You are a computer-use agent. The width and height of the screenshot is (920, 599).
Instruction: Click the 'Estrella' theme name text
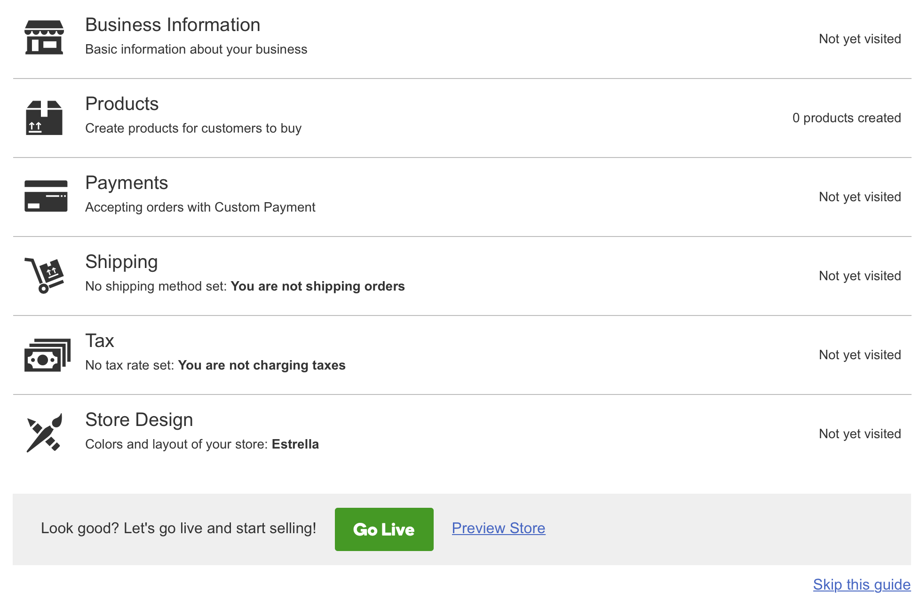(295, 444)
